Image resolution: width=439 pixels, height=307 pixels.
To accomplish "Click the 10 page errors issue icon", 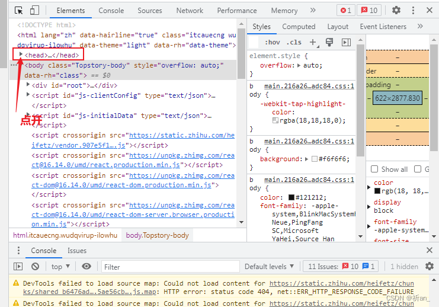I will click(350, 266).
